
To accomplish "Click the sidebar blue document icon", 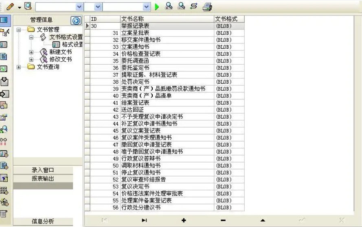I will coord(4,56).
